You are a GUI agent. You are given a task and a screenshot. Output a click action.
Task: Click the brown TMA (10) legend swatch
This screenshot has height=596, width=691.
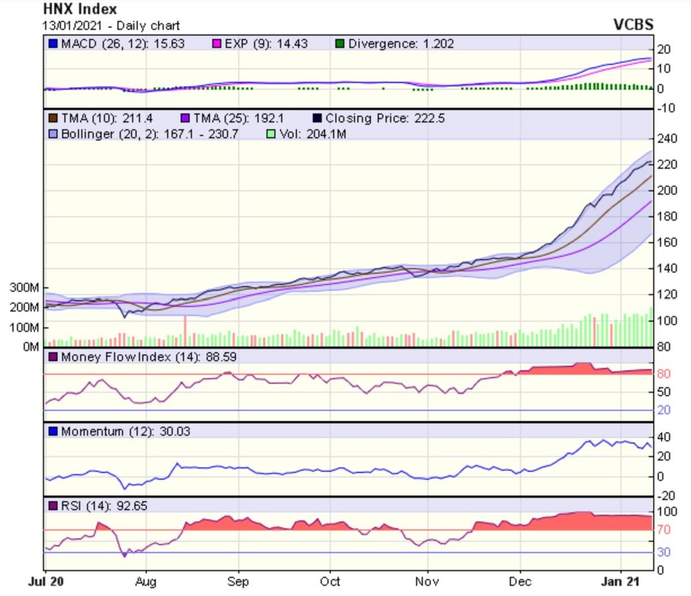pos(53,119)
